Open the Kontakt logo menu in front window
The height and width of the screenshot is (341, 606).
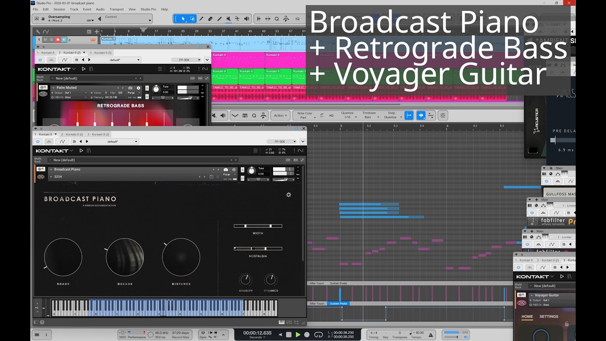[x=54, y=151]
